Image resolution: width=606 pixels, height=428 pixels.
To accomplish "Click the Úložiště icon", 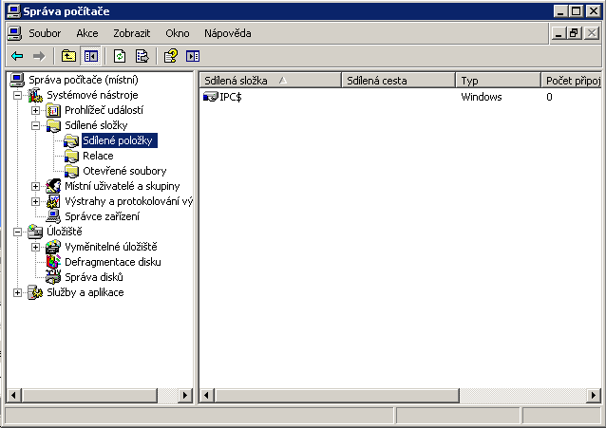I will tap(35, 232).
